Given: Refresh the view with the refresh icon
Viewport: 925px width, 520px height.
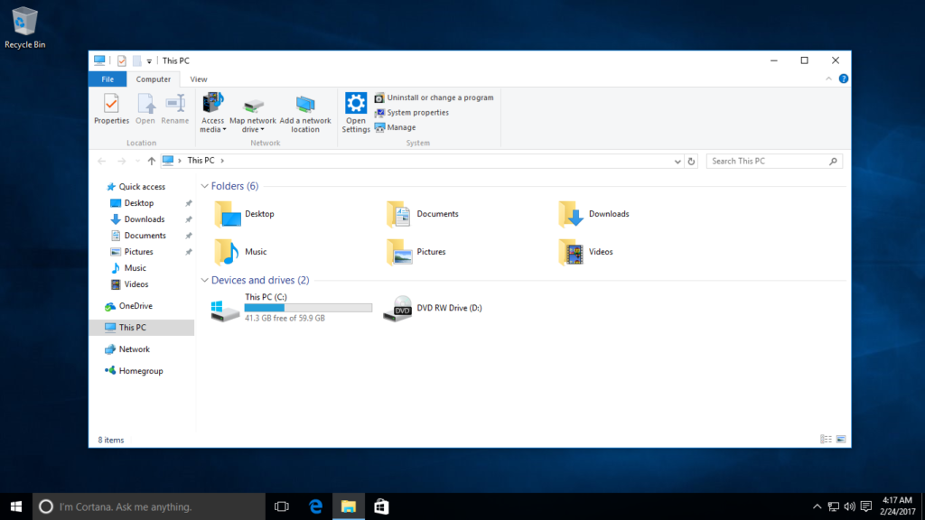Looking at the screenshot, I should (691, 160).
